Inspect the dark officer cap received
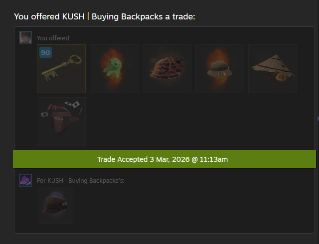Viewport: 319px width, 244px height. pos(55,205)
